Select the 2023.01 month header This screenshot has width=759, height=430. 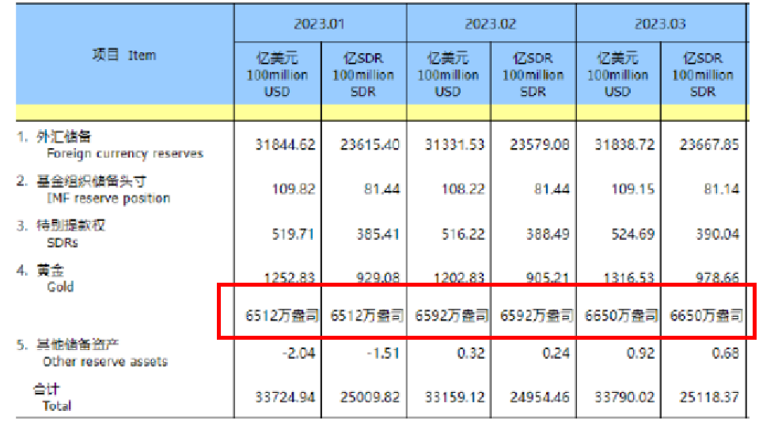click(320, 25)
